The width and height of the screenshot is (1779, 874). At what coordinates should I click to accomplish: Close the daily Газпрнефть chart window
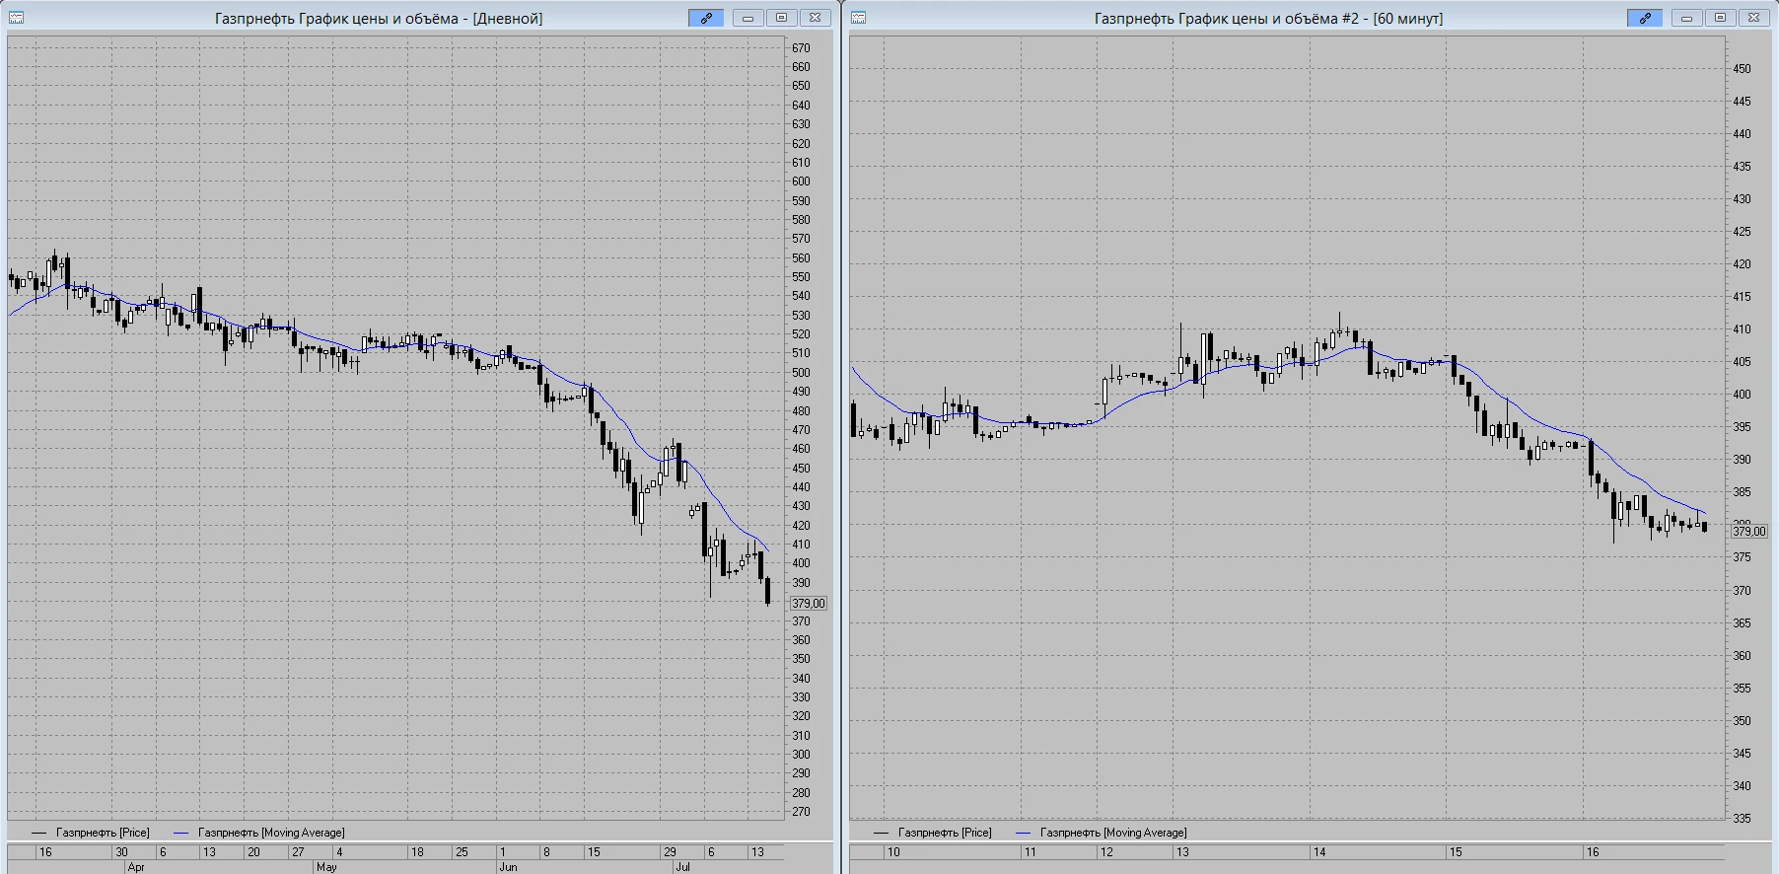[x=816, y=18]
